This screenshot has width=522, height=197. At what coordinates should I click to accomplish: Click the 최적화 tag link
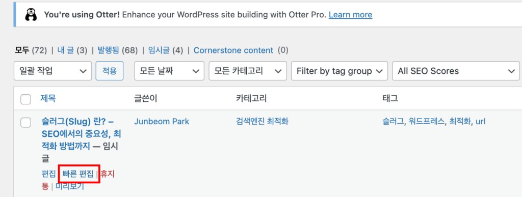click(460, 122)
